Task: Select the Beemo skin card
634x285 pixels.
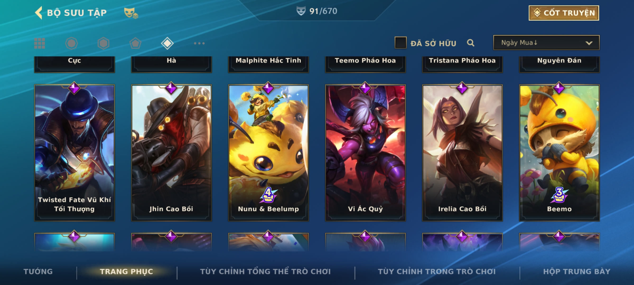Action: (559, 153)
